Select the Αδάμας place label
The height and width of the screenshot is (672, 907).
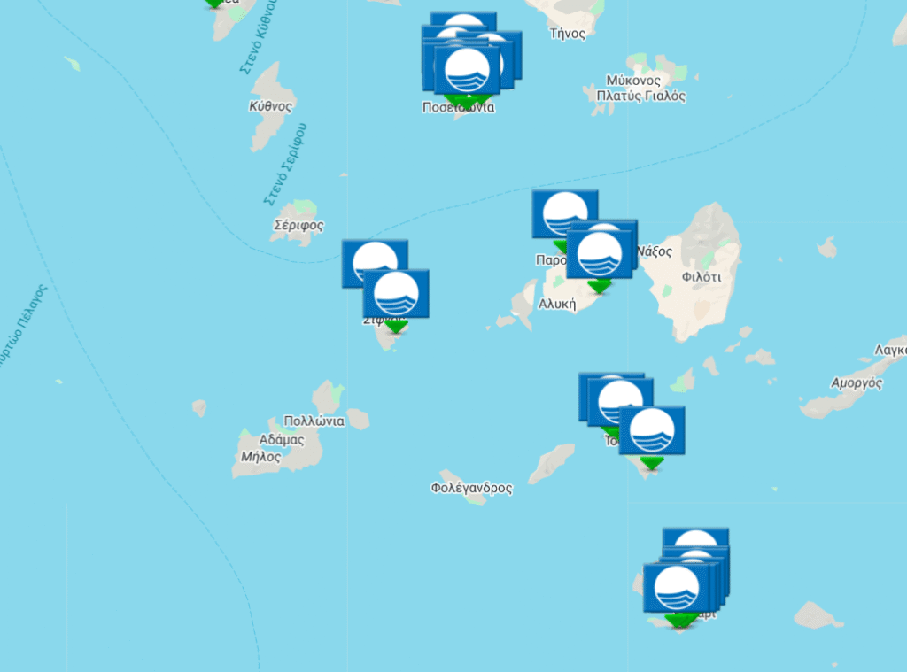click(282, 440)
